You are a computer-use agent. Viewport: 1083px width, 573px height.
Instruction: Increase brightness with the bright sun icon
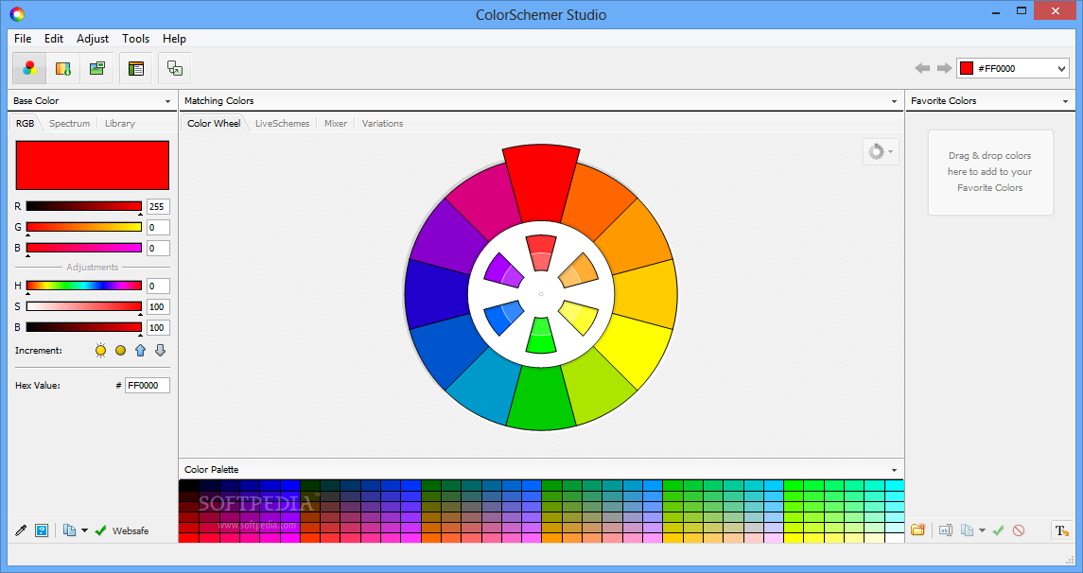click(101, 350)
